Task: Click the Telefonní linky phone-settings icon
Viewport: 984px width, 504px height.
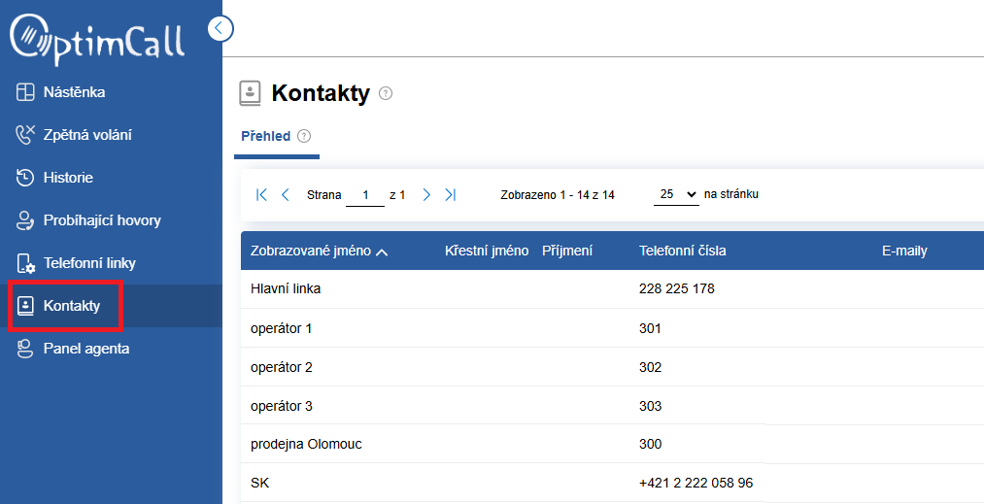Action: click(x=25, y=263)
